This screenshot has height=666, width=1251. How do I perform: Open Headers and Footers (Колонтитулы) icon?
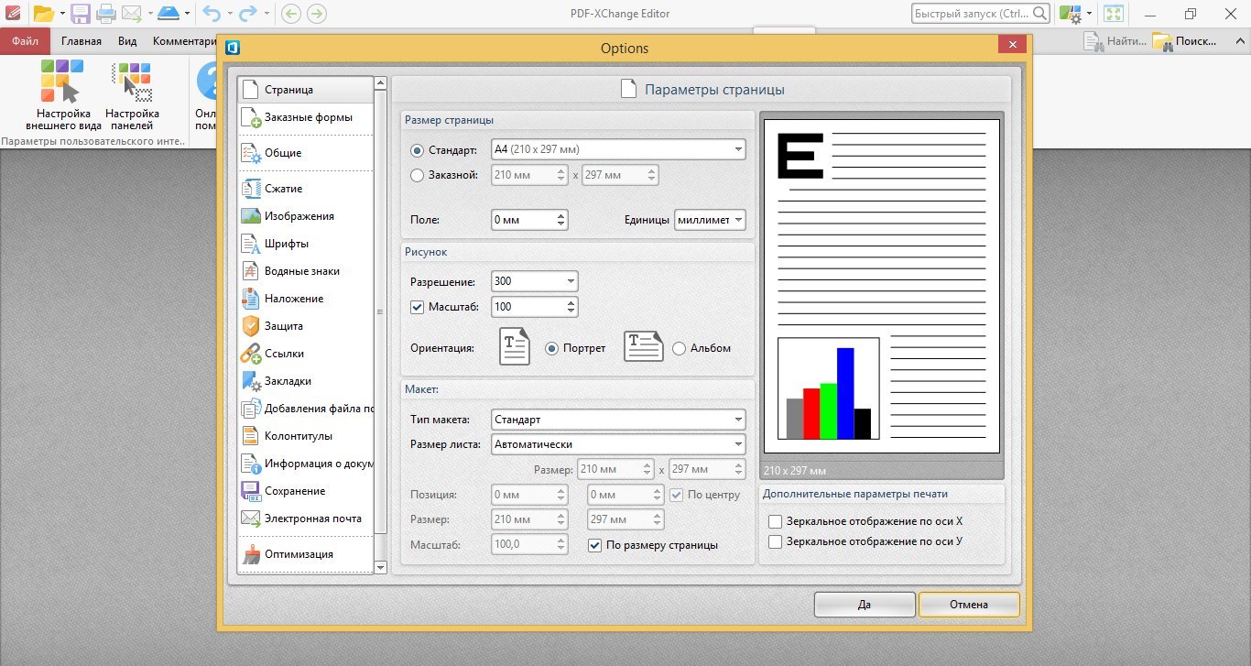(251, 436)
